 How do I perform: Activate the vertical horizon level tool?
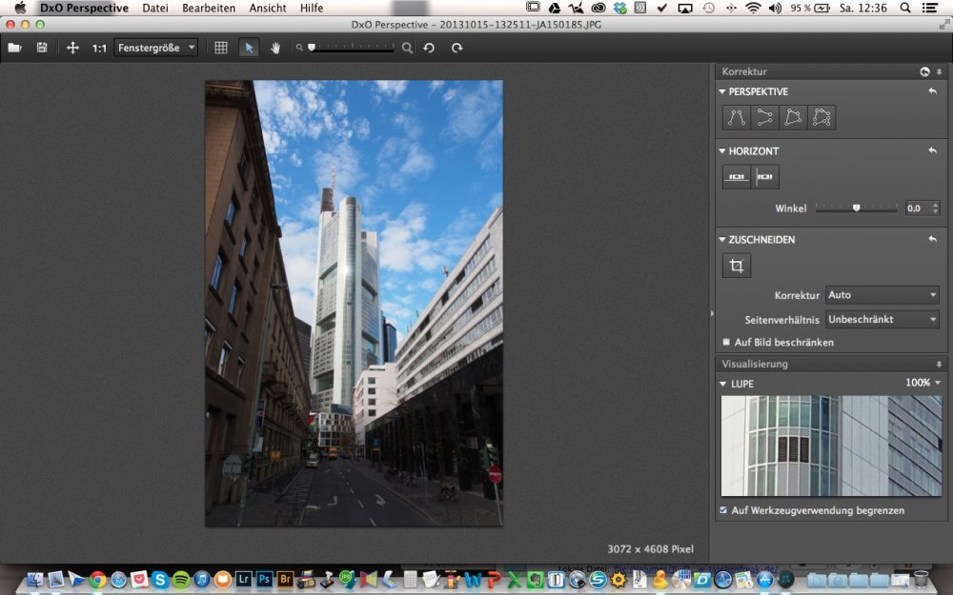click(764, 177)
